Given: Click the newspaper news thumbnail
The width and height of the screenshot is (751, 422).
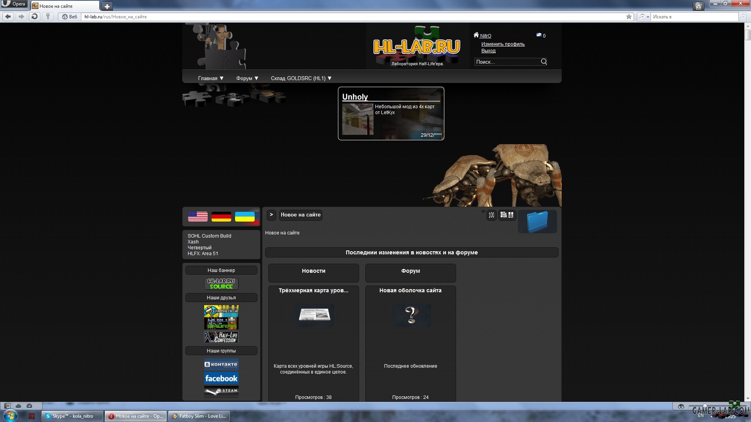Looking at the screenshot, I should pyautogui.click(x=314, y=315).
